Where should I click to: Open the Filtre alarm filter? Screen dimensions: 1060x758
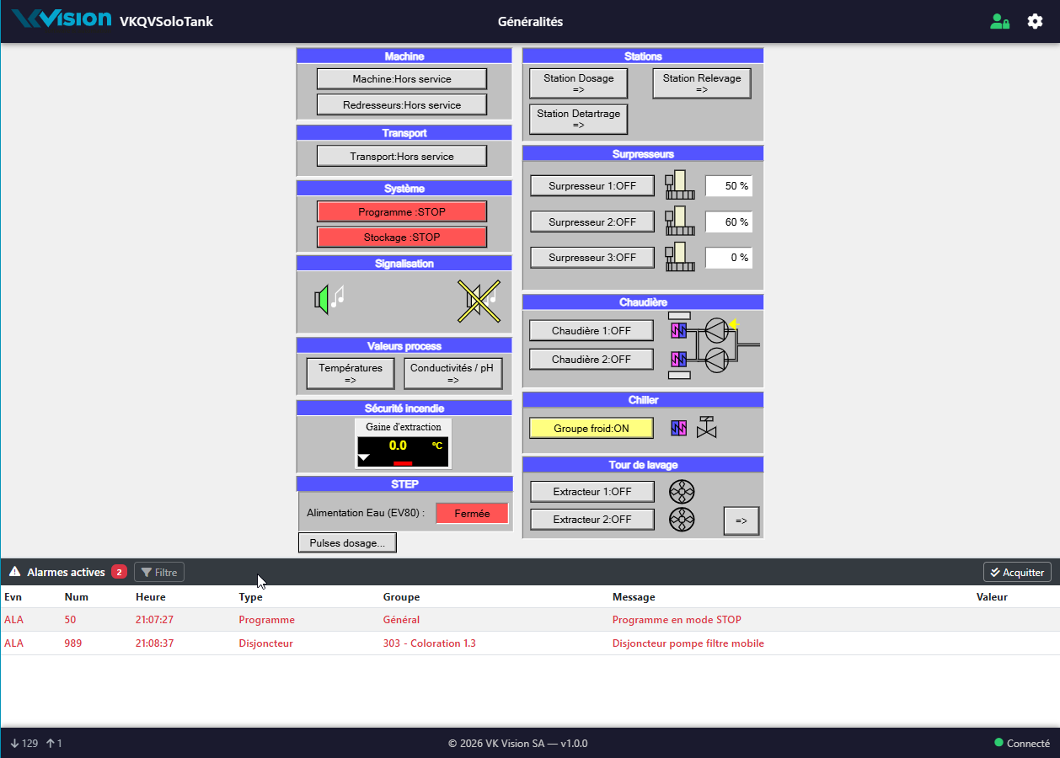[159, 572]
